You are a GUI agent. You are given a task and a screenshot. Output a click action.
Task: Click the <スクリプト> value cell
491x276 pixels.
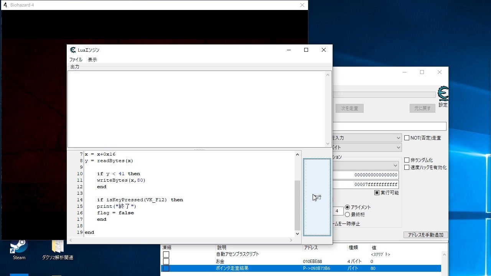381,255
